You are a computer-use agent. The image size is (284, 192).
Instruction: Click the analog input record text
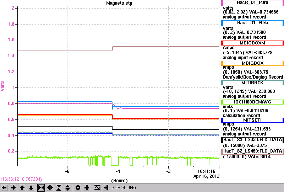click(242, 58)
